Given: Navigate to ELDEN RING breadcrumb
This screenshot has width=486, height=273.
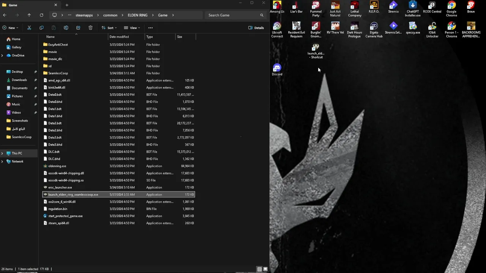Looking at the screenshot, I should tap(137, 15).
